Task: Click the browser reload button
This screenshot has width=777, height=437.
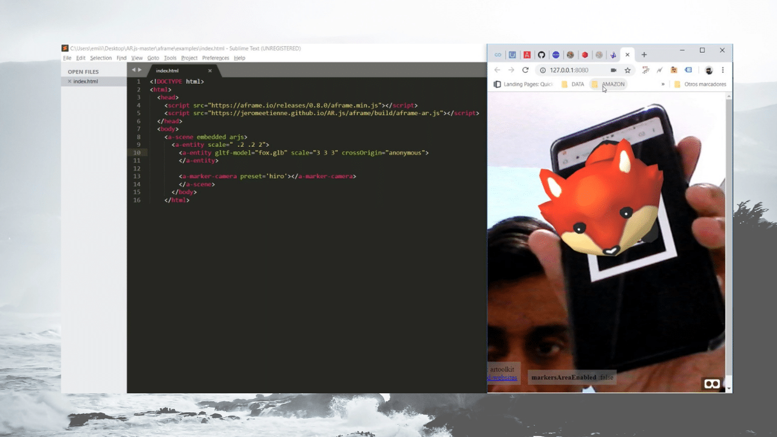Action: 526,70
